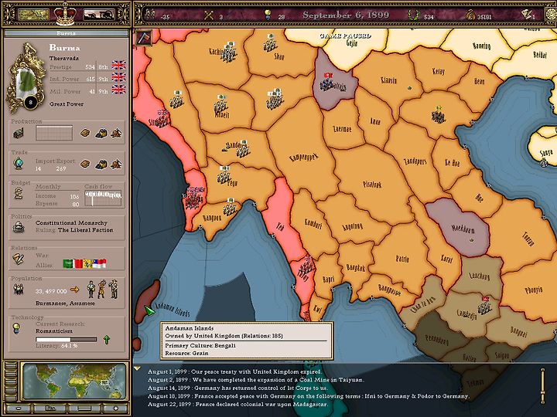Click the 'Our peace treaty with United Kingdom expired' message
Viewport: 557px width, 417px height.
[x=234, y=371]
